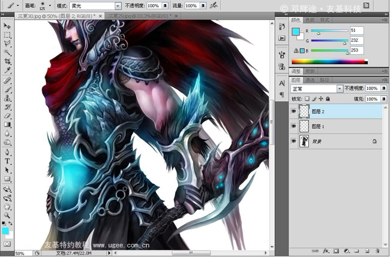
Task: Select the Horizontal Type tool
Action: click(x=7, y=161)
